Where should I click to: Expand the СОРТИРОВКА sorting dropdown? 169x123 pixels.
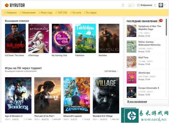pyautogui.click(x=111, y=71)
